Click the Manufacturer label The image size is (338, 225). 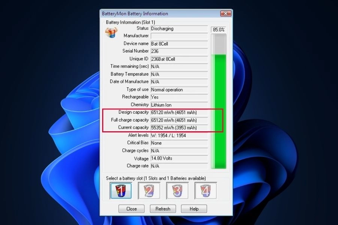pos(136,36)
